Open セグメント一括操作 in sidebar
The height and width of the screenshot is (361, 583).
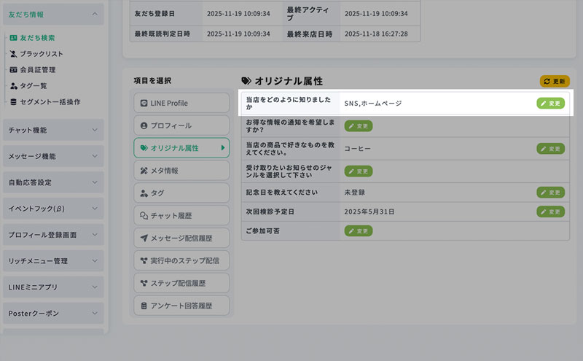click(x=49, y=102)
